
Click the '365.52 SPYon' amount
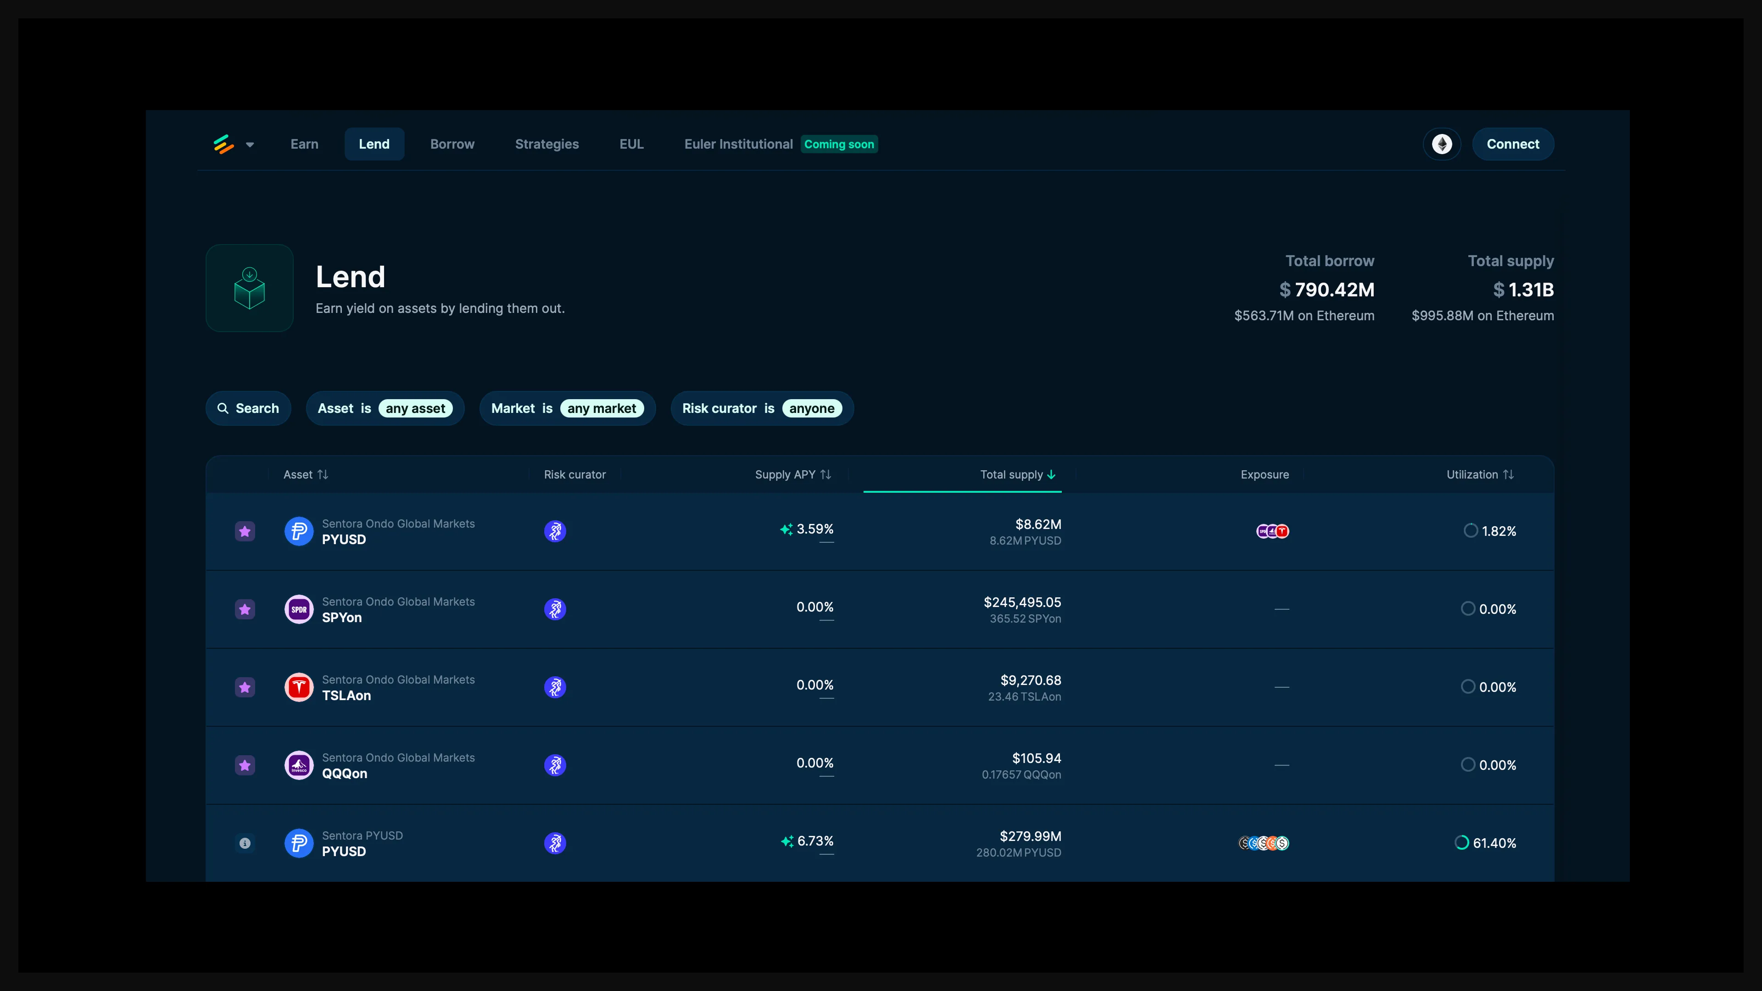(1026, 619)
